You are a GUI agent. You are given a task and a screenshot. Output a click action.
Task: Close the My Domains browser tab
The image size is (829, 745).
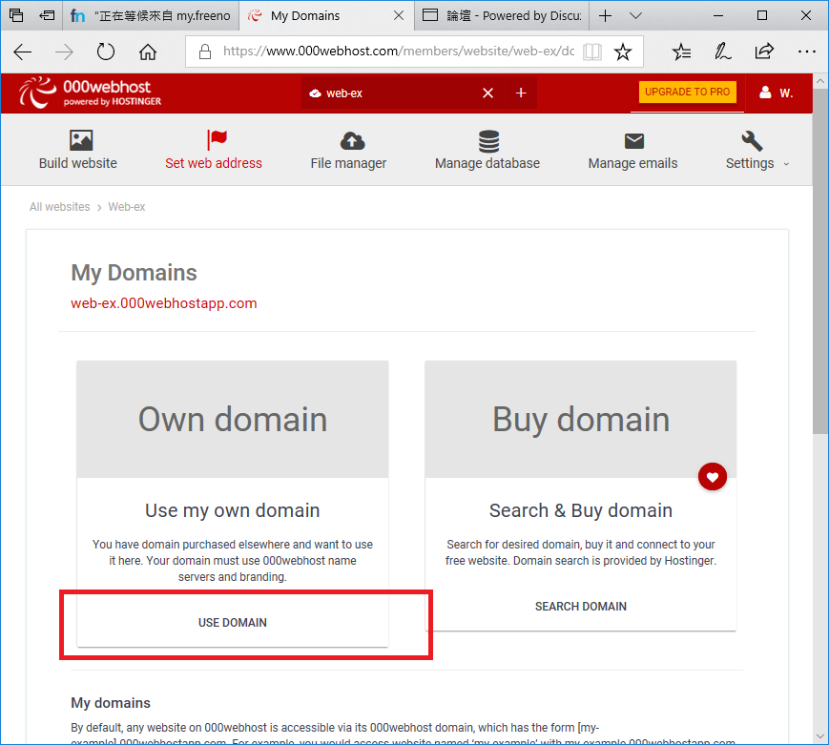(399, 16)
